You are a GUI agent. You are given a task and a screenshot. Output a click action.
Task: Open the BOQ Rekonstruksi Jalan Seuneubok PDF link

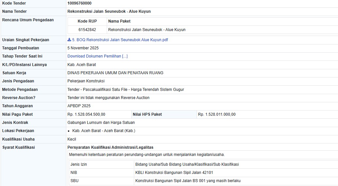pos(120,40)
